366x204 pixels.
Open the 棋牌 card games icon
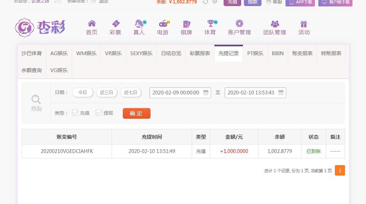point(186,24)
